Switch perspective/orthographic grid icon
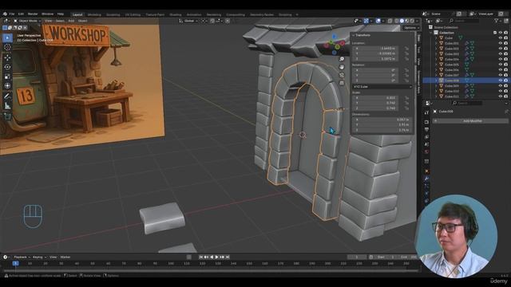The height and width of the screenshot is (287, 511). coord(342,83)
